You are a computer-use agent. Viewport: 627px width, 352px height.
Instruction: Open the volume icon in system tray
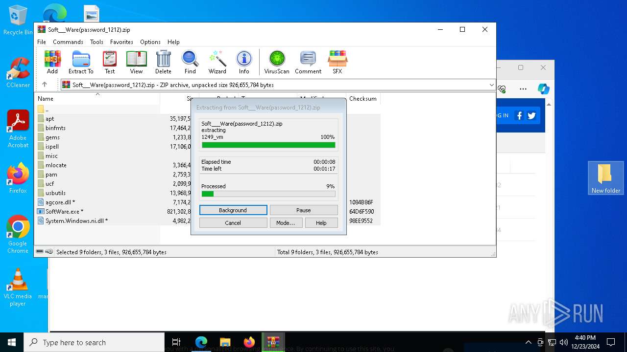click(563, 342)
